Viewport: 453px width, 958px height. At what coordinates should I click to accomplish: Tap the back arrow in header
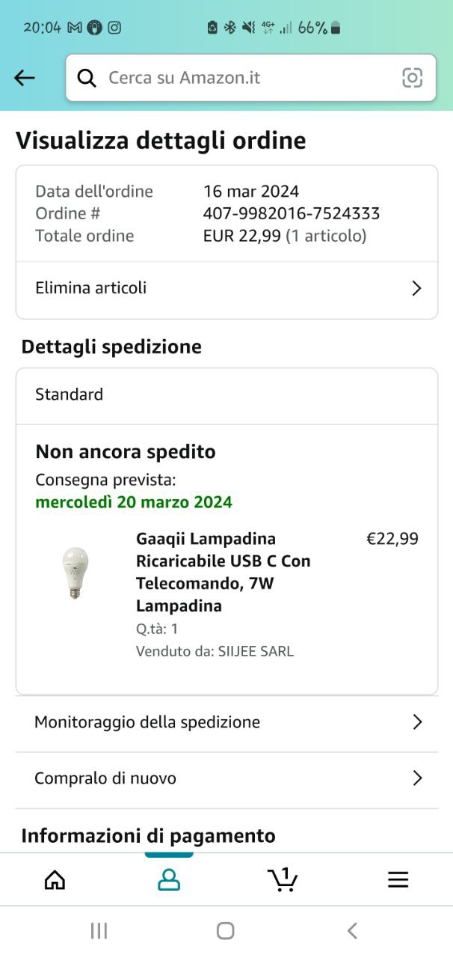click(25, 78)
